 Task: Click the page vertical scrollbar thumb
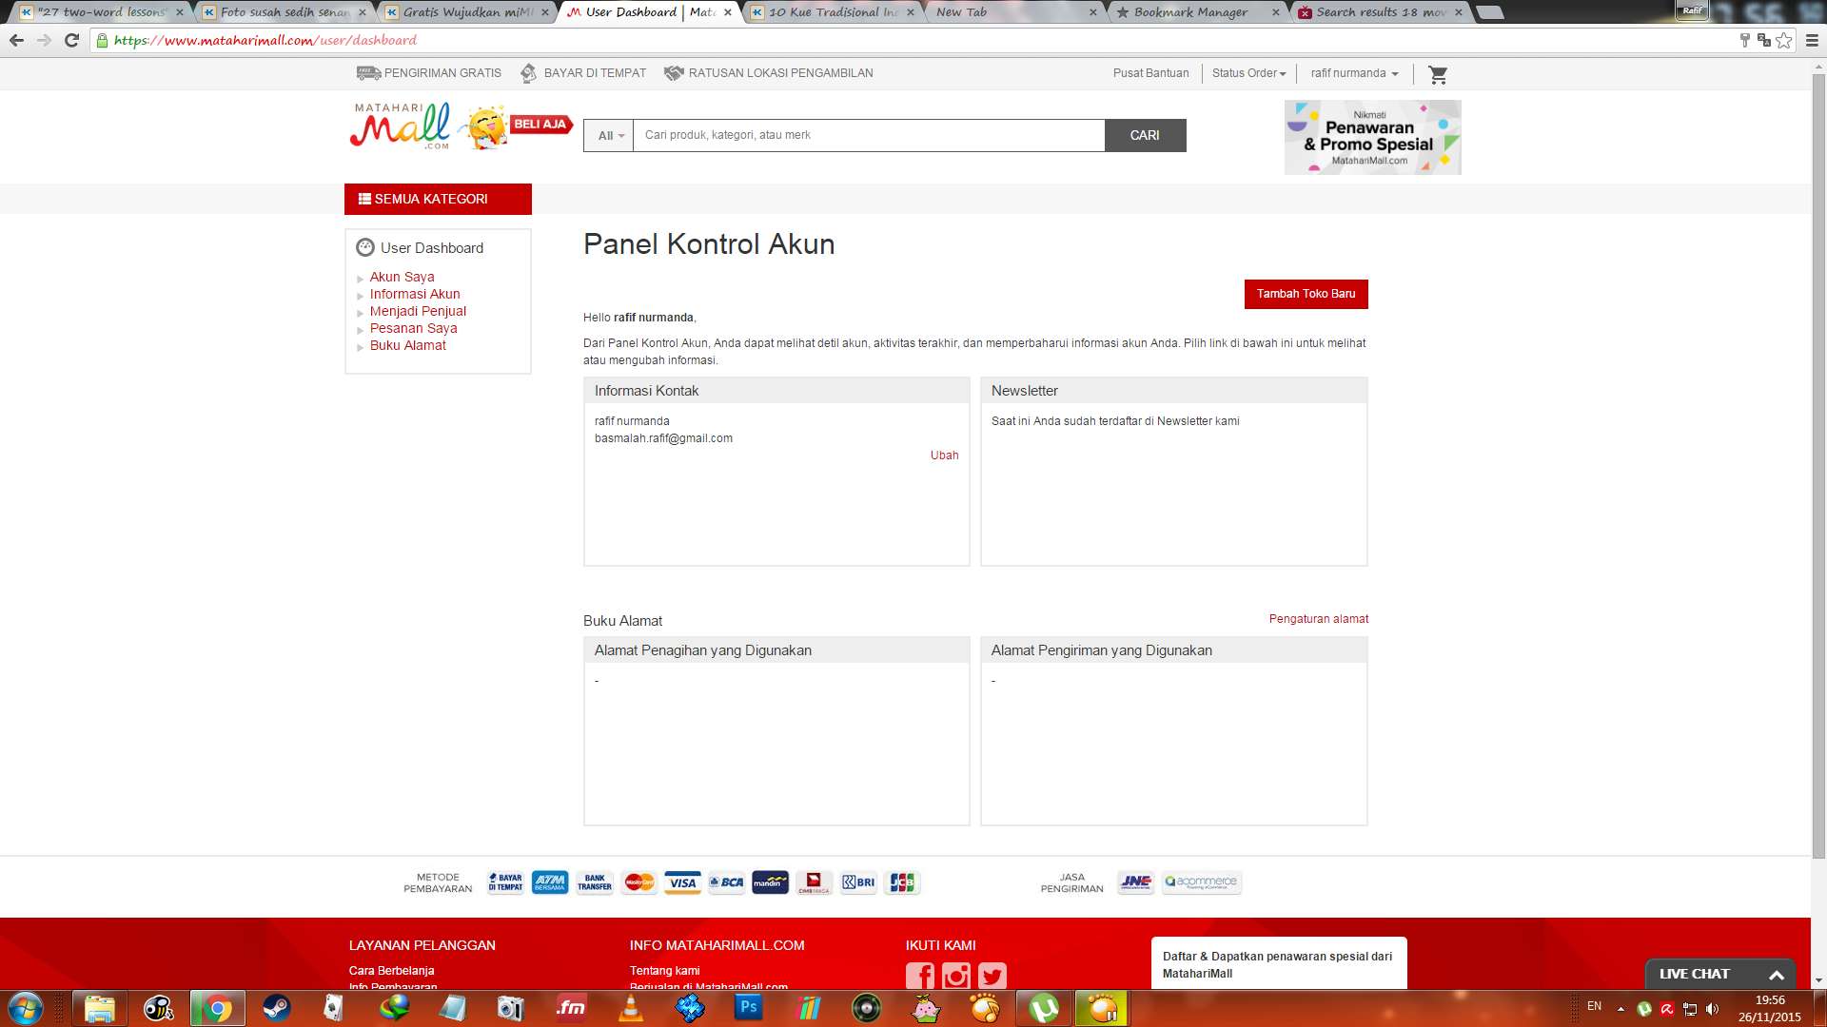1819,466
